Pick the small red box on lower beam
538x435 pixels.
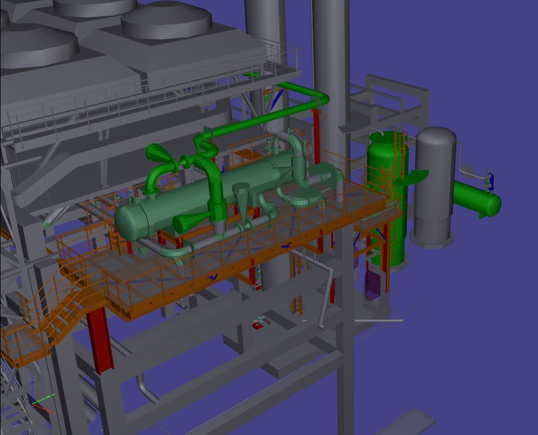[257, 325]
